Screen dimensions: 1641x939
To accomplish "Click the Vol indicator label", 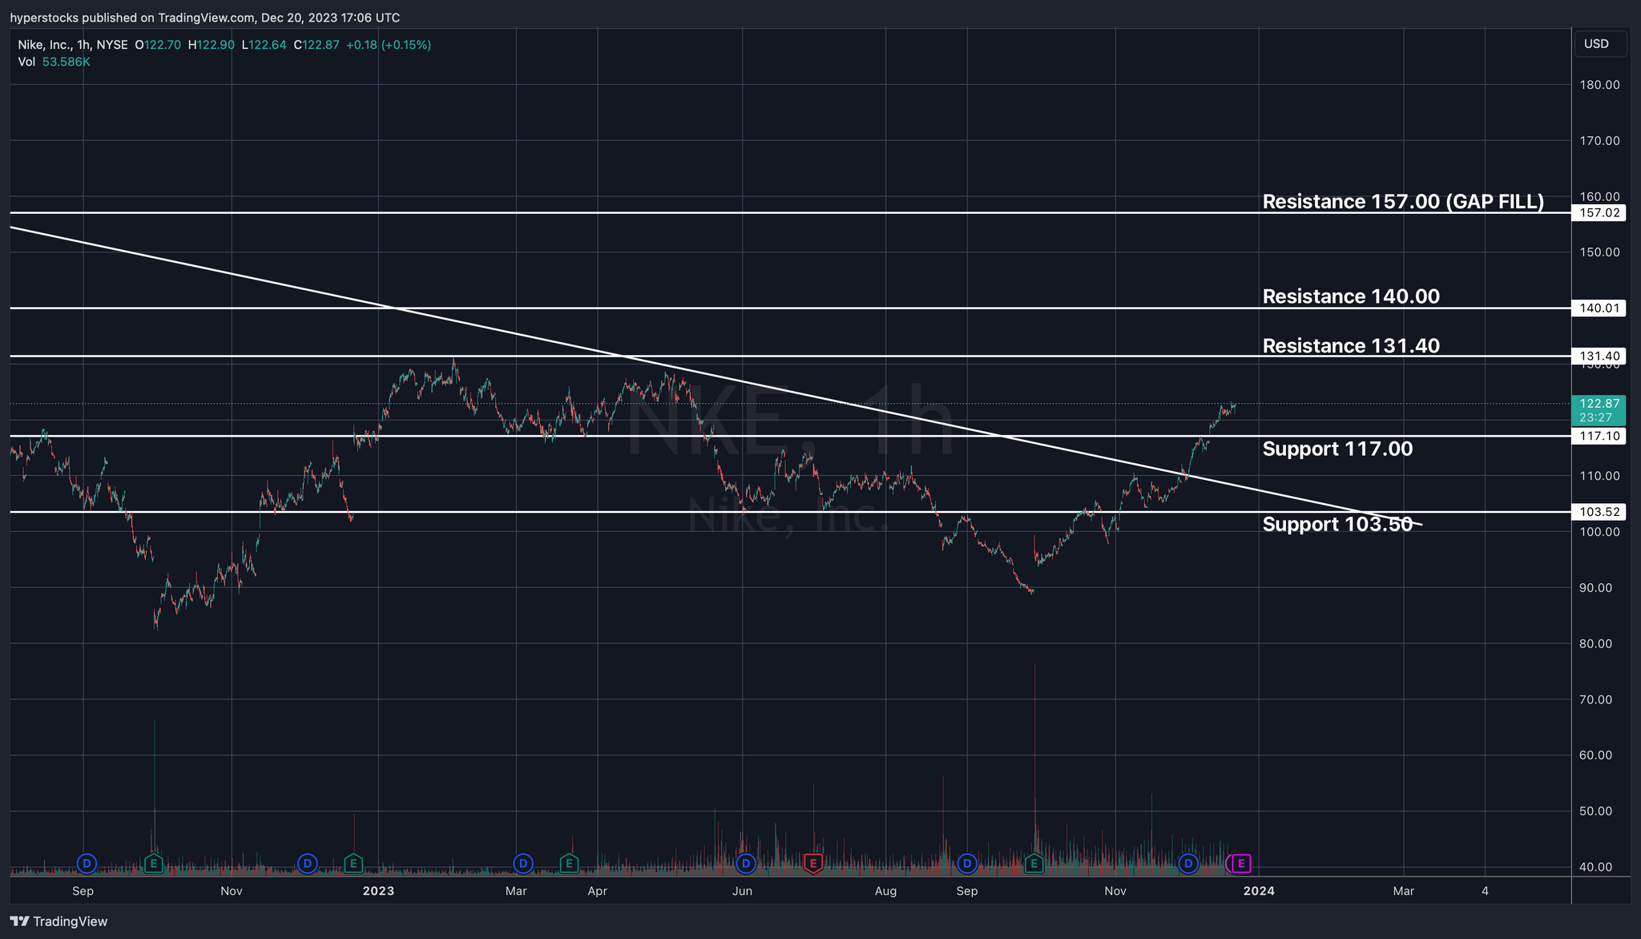I will click(26, 62).
